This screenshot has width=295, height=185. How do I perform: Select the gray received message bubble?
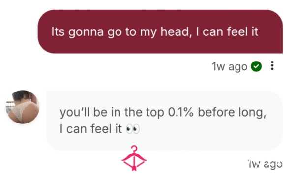click(x=164, y=120)
